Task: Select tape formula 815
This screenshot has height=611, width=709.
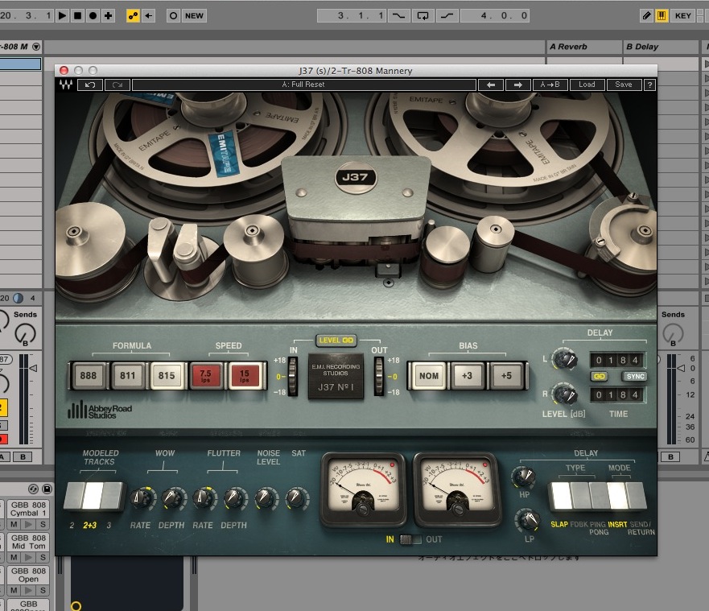Action: click(167, 375)
